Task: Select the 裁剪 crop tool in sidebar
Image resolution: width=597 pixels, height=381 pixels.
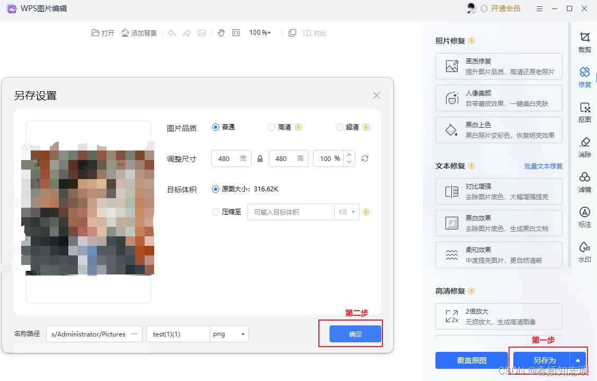Action: click(584, 42)
